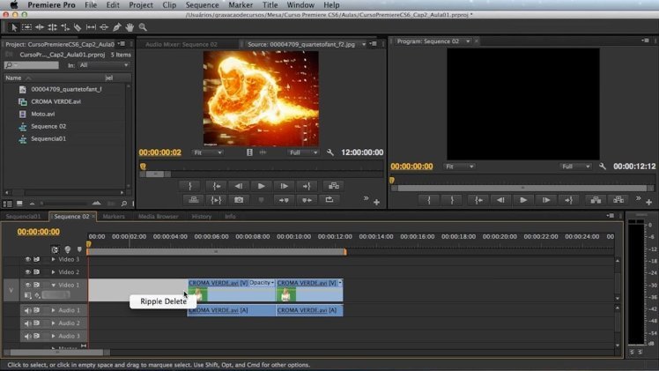
Task: Open Program monitor Fit zoom dropdown
Action: 459,167
